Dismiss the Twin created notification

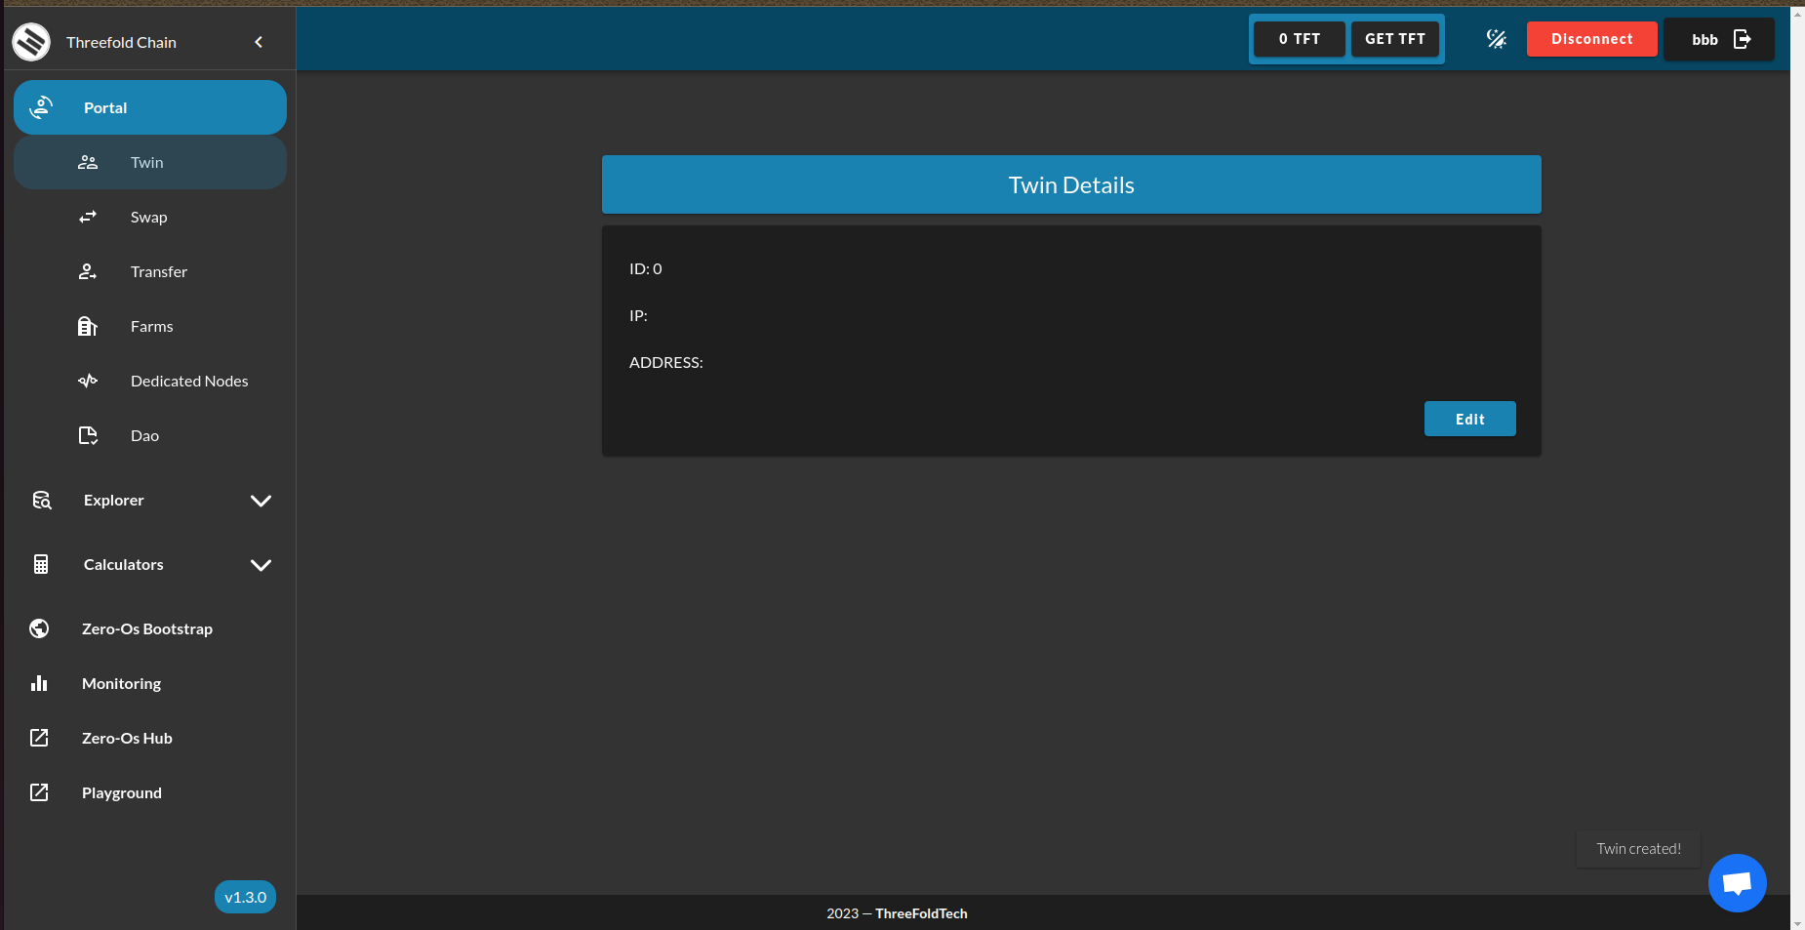pos(1638,849)
